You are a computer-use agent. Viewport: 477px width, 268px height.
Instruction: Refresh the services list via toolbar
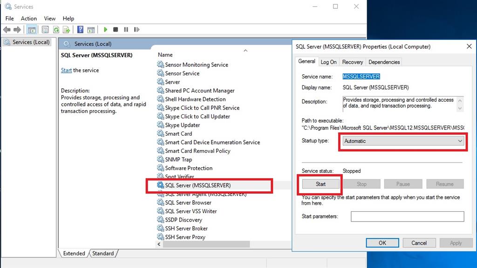[56, 29]
